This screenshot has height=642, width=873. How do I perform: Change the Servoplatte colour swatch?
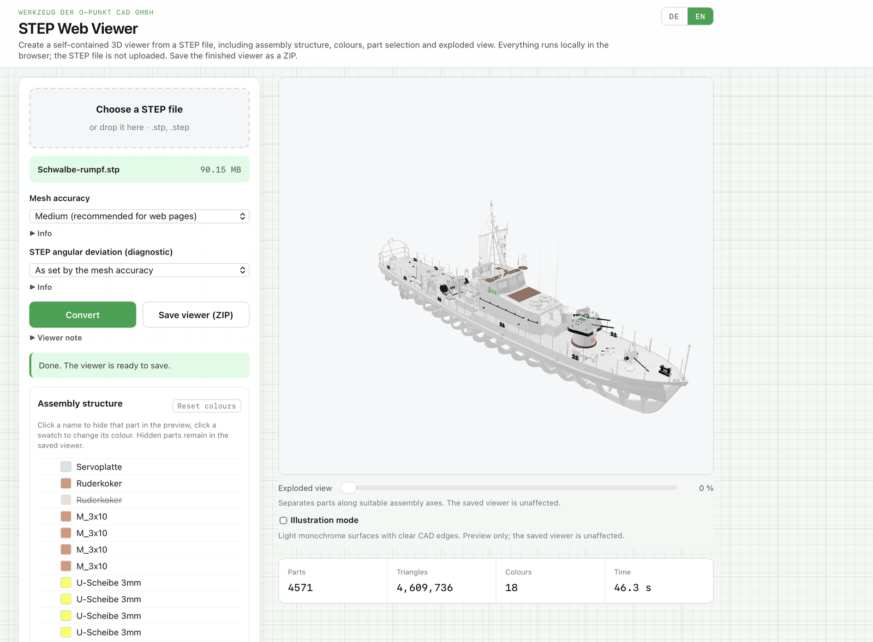pyautogui.click(x=66, y=467)
